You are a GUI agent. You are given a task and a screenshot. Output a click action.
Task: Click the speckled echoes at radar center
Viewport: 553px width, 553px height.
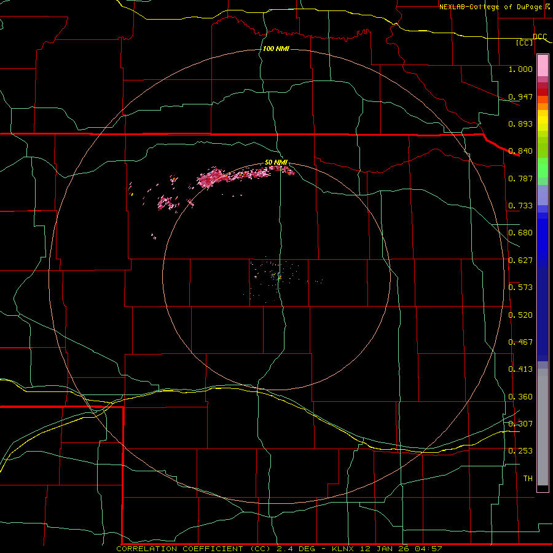(x=277, y=277)
